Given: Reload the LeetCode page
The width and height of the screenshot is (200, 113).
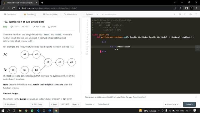Looking at the screenshot, I should coord(13,8).
